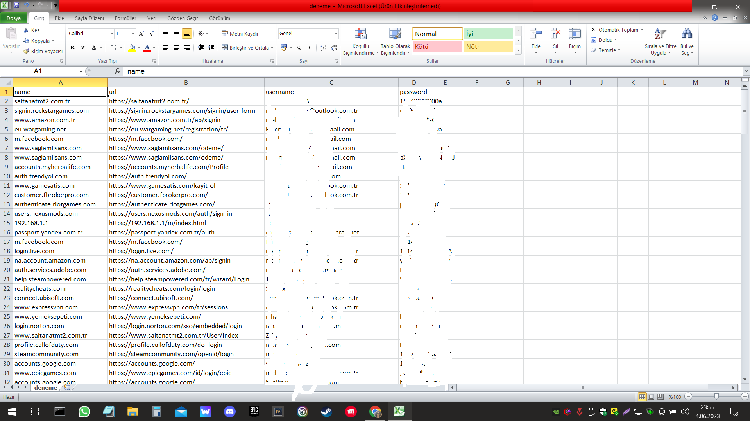Viewport: 750px width, 421px height.
Task: Open the Bul ve Seç binoculars
Action: (687, 41)
